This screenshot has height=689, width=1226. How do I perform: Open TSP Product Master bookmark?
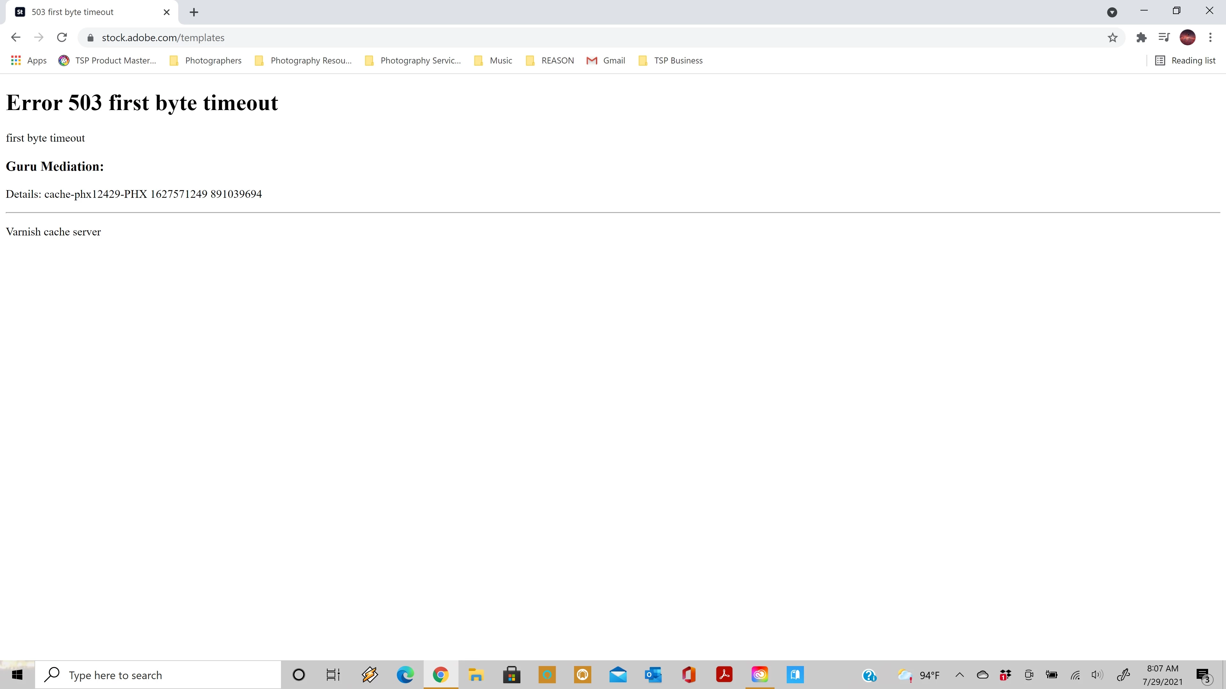(108, 60)
